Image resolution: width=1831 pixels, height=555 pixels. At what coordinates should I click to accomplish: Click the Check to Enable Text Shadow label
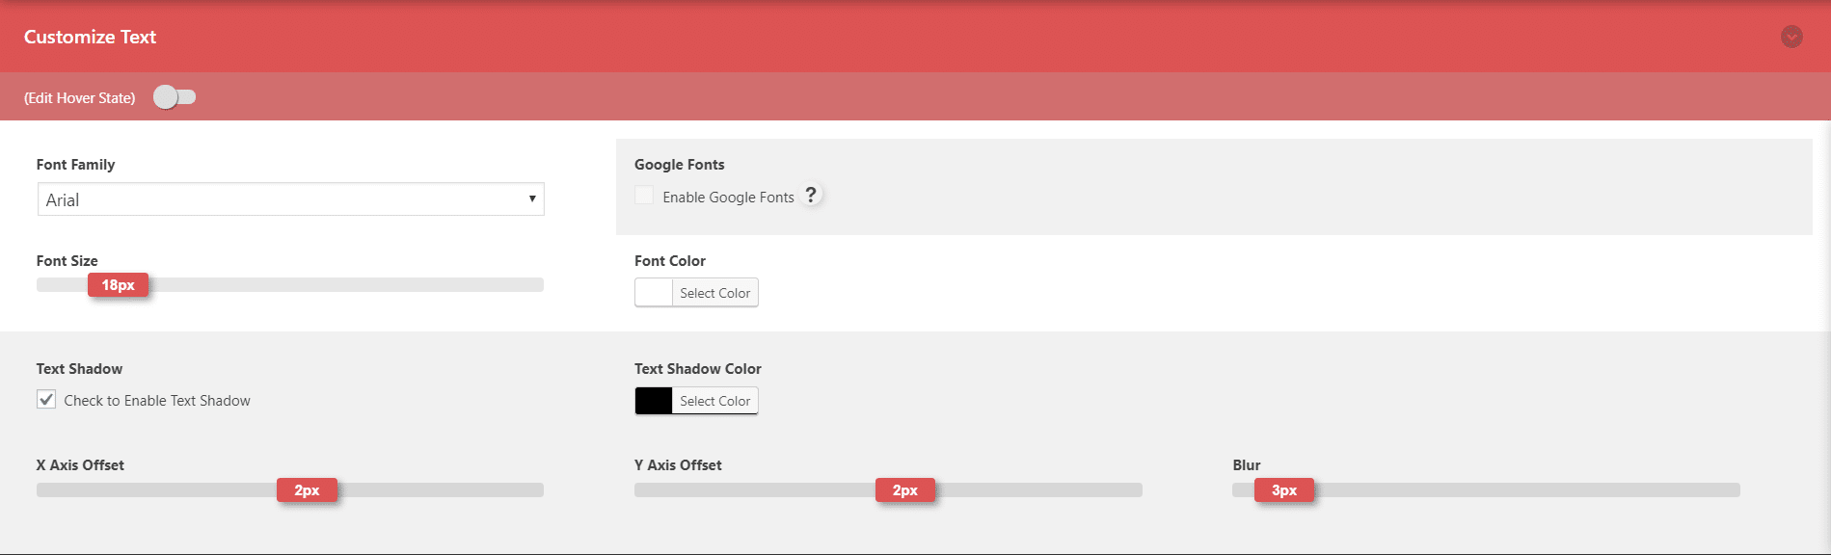point(157,401)
